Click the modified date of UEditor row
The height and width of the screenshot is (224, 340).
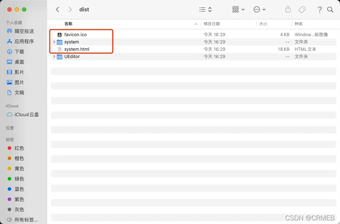point(214,57)
